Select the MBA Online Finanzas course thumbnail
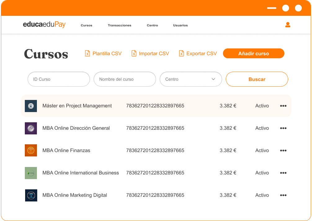The image size is (312, 221). (31, 151)
